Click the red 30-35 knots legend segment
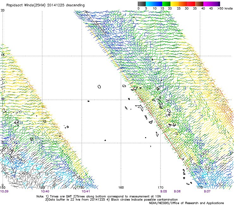 pos(191,4)
